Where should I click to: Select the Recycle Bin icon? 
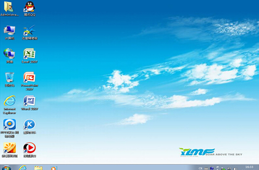pos(10,80)
